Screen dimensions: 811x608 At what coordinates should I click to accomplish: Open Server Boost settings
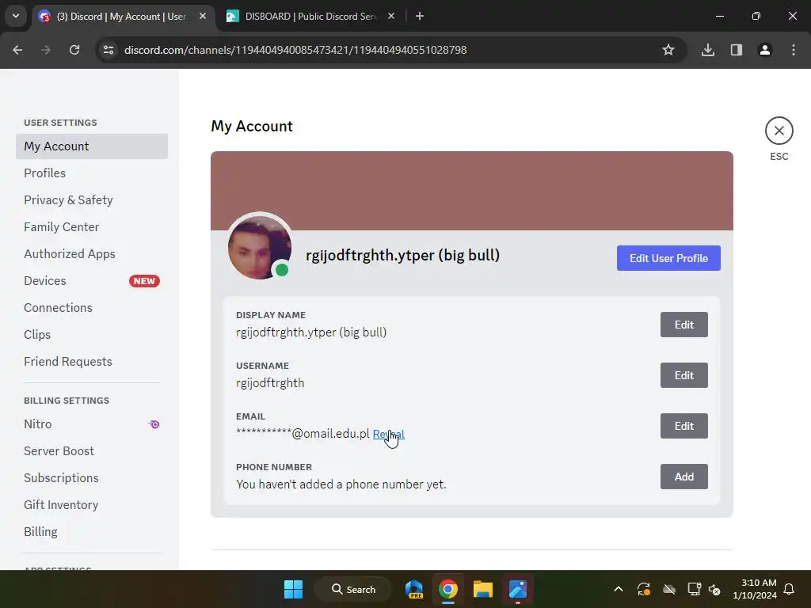pyautogui.click(x=92, y=450)
